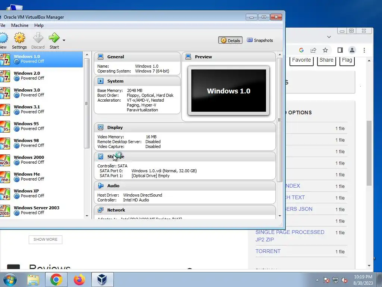The height and width of the screenshot is (287, 382).
Task: Switch to the Snapshots view
Action: [x=260, y=40]
